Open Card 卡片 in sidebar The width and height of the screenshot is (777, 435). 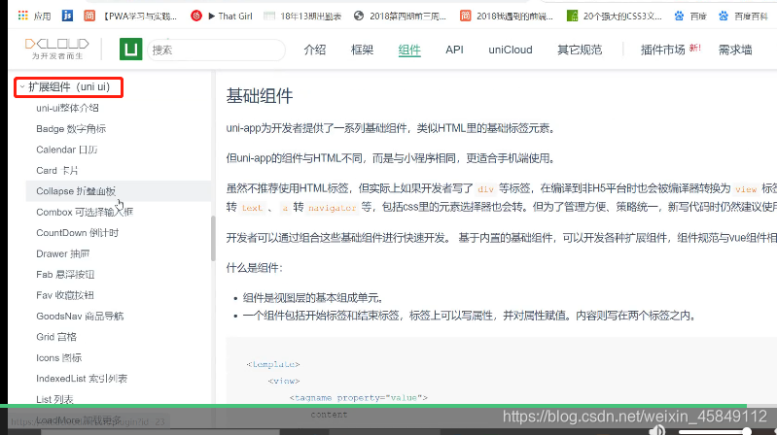(x=57, y=170)
